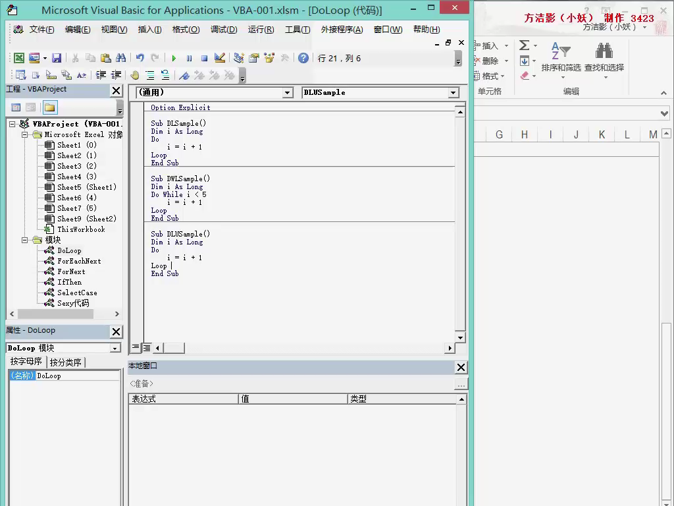Click the List Constants icon

(36, 75)
